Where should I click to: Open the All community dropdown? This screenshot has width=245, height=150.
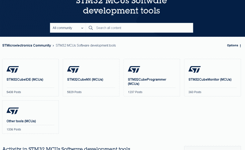coord(68,28)
